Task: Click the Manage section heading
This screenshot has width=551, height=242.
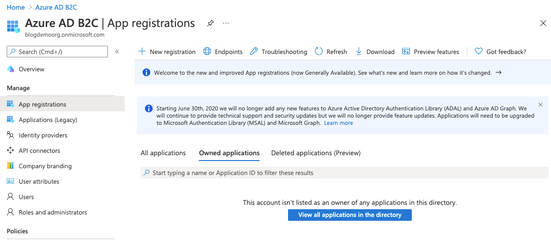Action: [18, 88]
